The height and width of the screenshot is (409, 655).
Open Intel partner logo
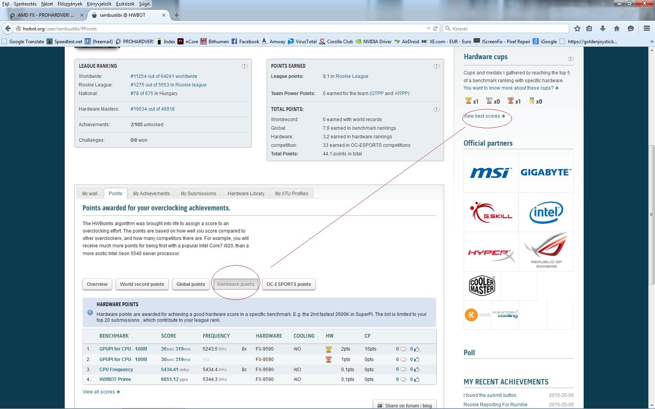(546, 212)
